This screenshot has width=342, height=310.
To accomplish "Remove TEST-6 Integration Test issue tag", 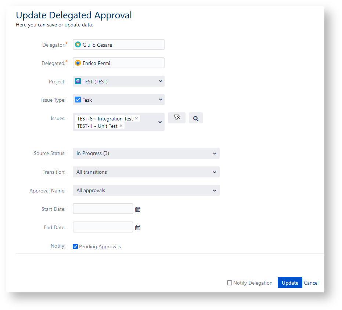I will pos(137,118).
